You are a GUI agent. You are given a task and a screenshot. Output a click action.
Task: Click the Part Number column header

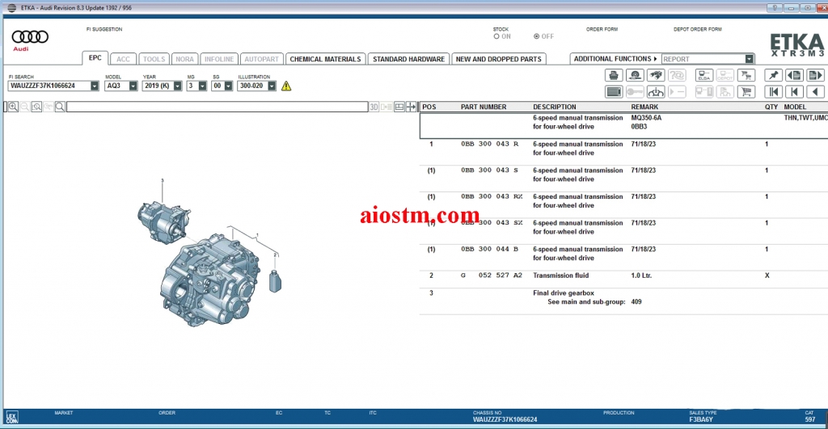[x=484, y=107]
